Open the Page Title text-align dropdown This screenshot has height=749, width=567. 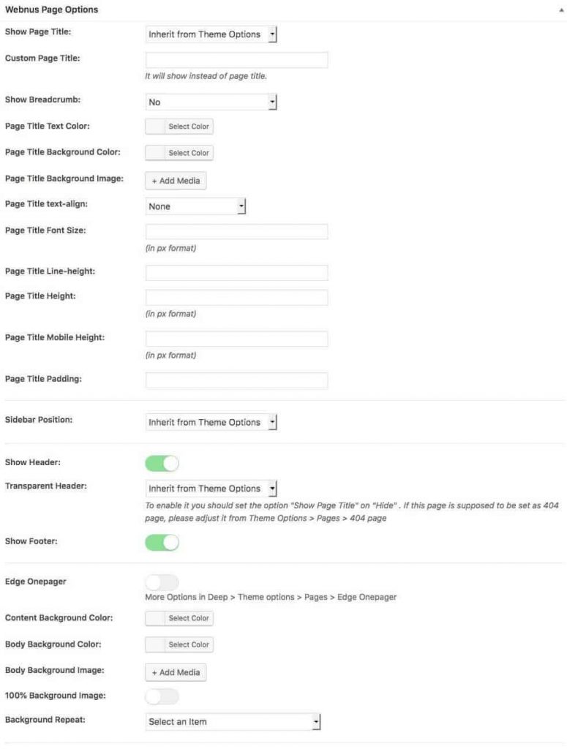click(195, 206)
